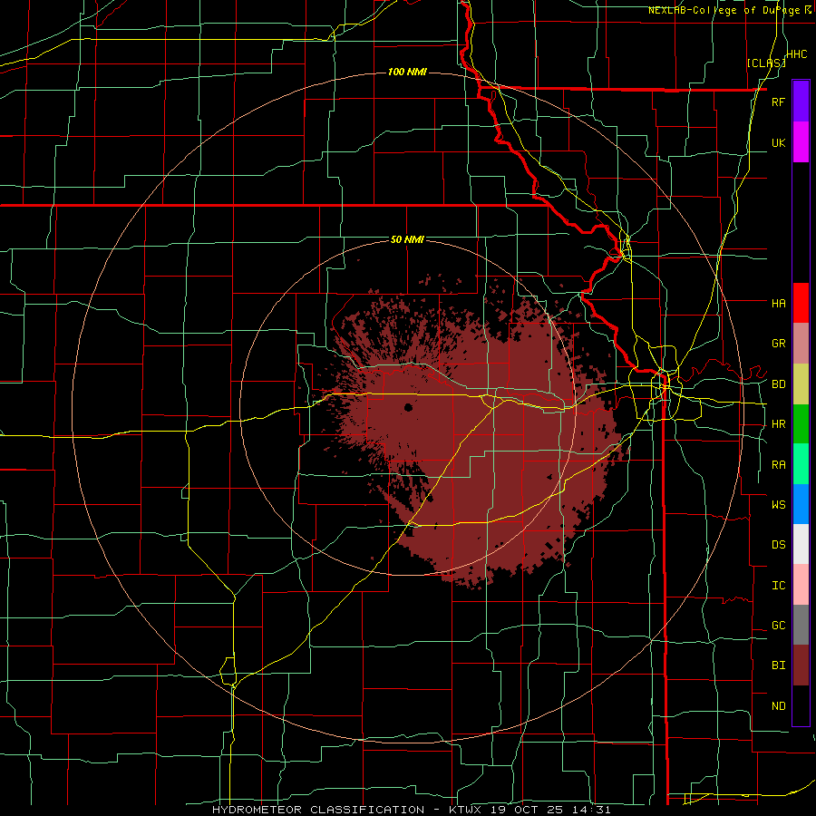The height and width of the screenshot is (816, 816).
Task: Click the BI legend label
Action: tap(778, 665)
